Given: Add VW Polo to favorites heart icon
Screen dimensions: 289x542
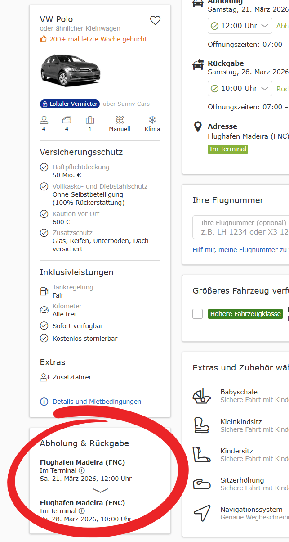Looking at the screenshot, I should click(x=155, y=20).
